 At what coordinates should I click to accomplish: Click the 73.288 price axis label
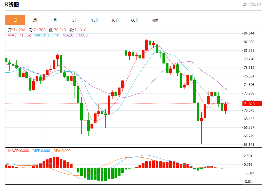pos(249,93)
